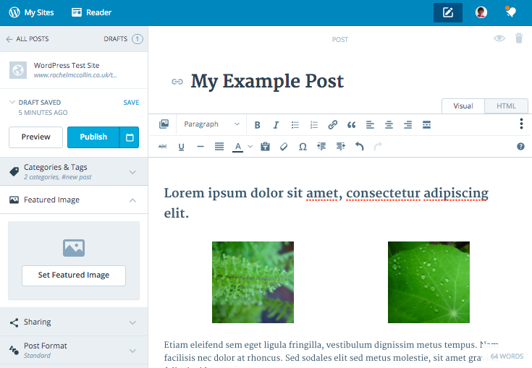Open the Drafts list
This screenshot has height=368, width=532.
click(123, 39)
